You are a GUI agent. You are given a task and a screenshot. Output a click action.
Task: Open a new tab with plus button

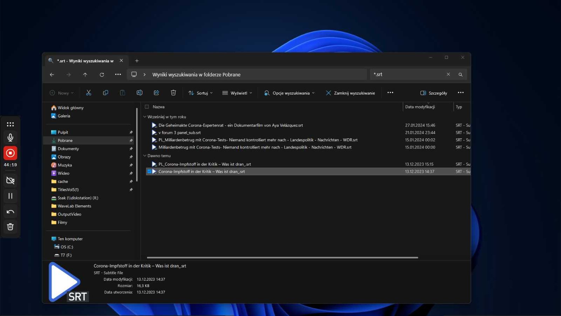pyautogui.click(x=137, y=61)
